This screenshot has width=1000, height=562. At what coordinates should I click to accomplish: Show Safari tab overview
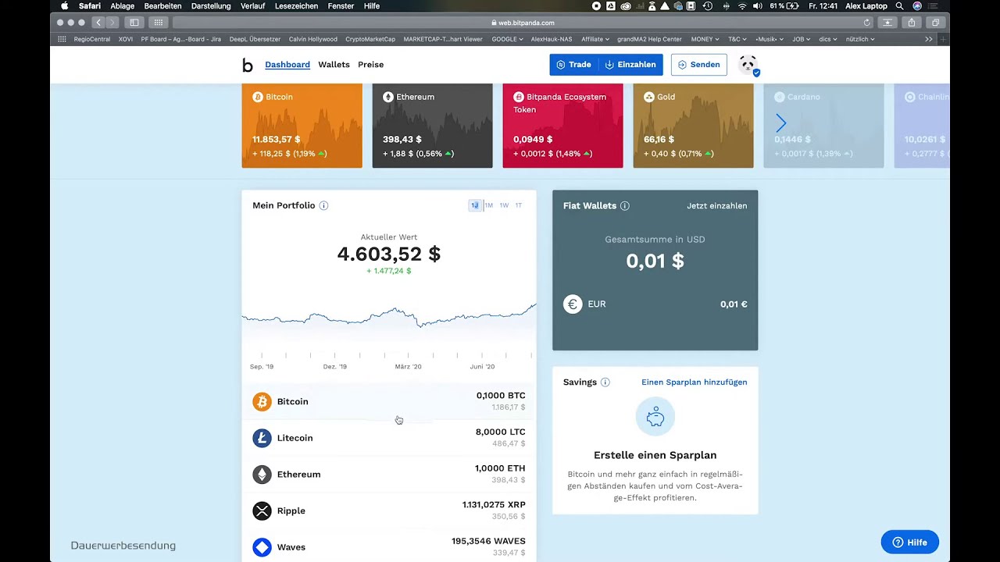tap(935, 23)
